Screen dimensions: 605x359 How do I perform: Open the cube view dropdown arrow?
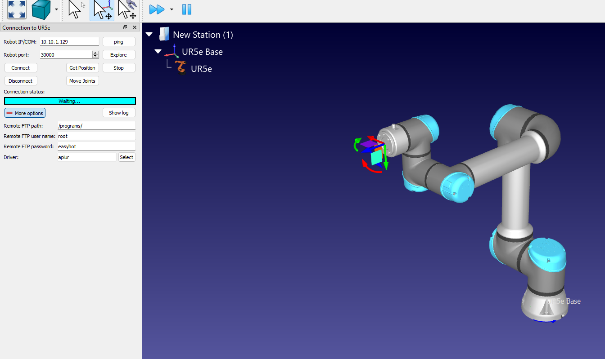point(56,9)
